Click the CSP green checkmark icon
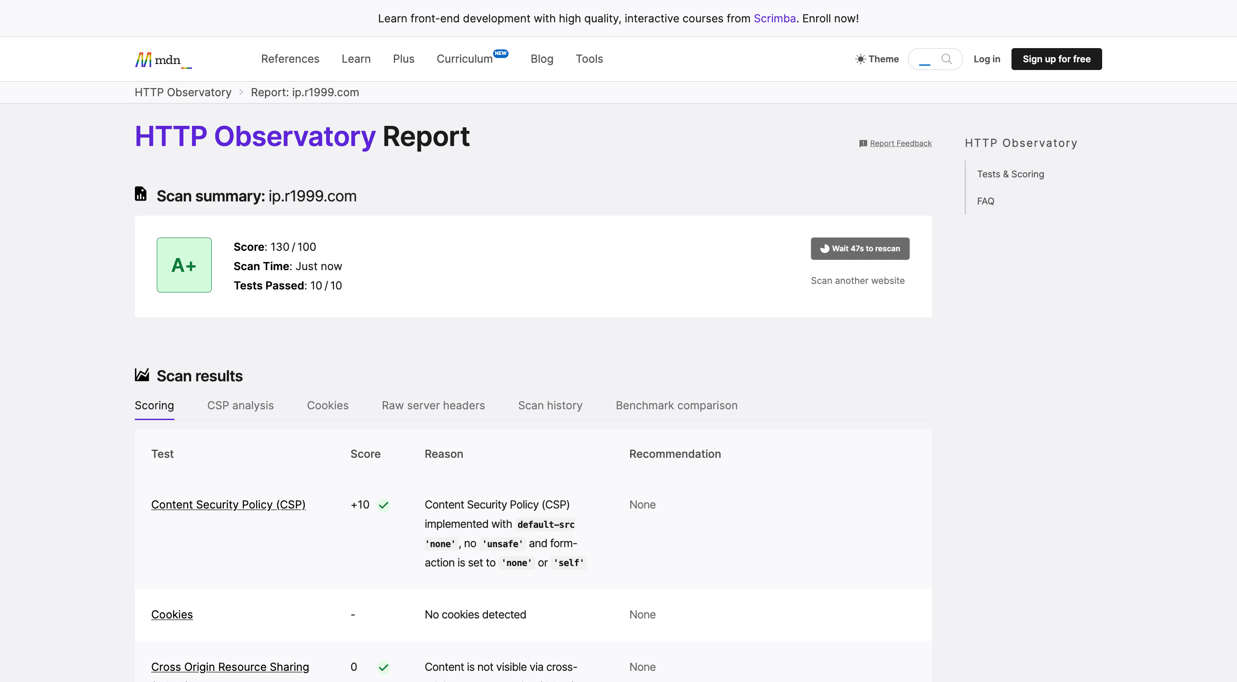1237x682 pixels. [x=383, y=505]
